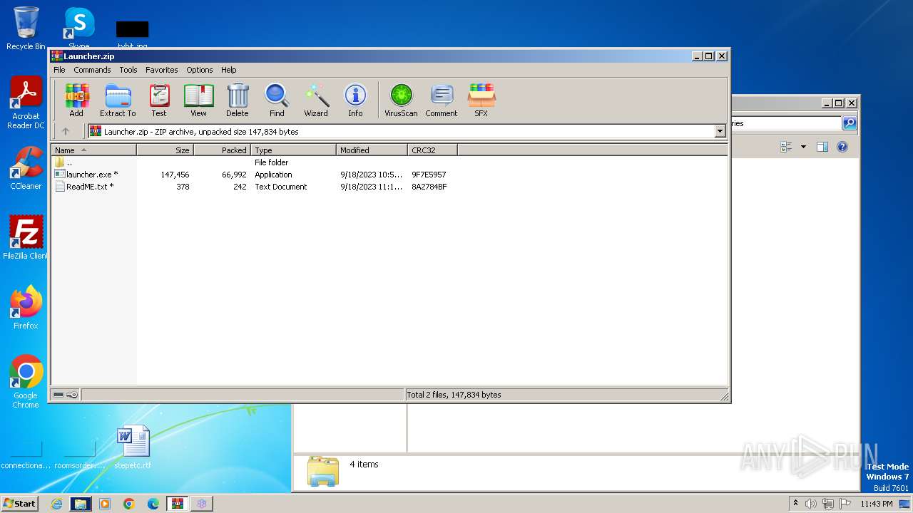The image size is (913, 513).
Task: Select the stepetc.rtf desktop file
Action: (x=133, y=447)
